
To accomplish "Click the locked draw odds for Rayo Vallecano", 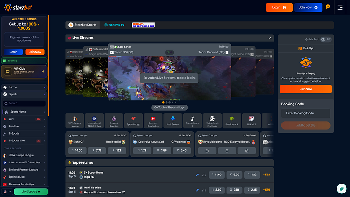I will click(227, 151).
